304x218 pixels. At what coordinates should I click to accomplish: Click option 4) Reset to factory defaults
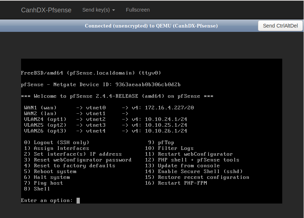[70, 166]
